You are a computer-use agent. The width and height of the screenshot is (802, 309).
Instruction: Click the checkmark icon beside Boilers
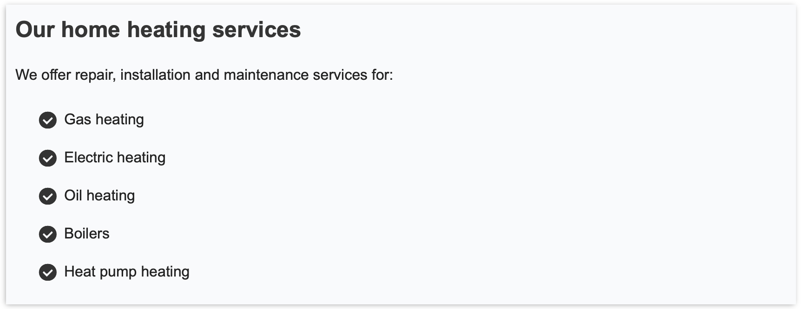coord(47,234)
